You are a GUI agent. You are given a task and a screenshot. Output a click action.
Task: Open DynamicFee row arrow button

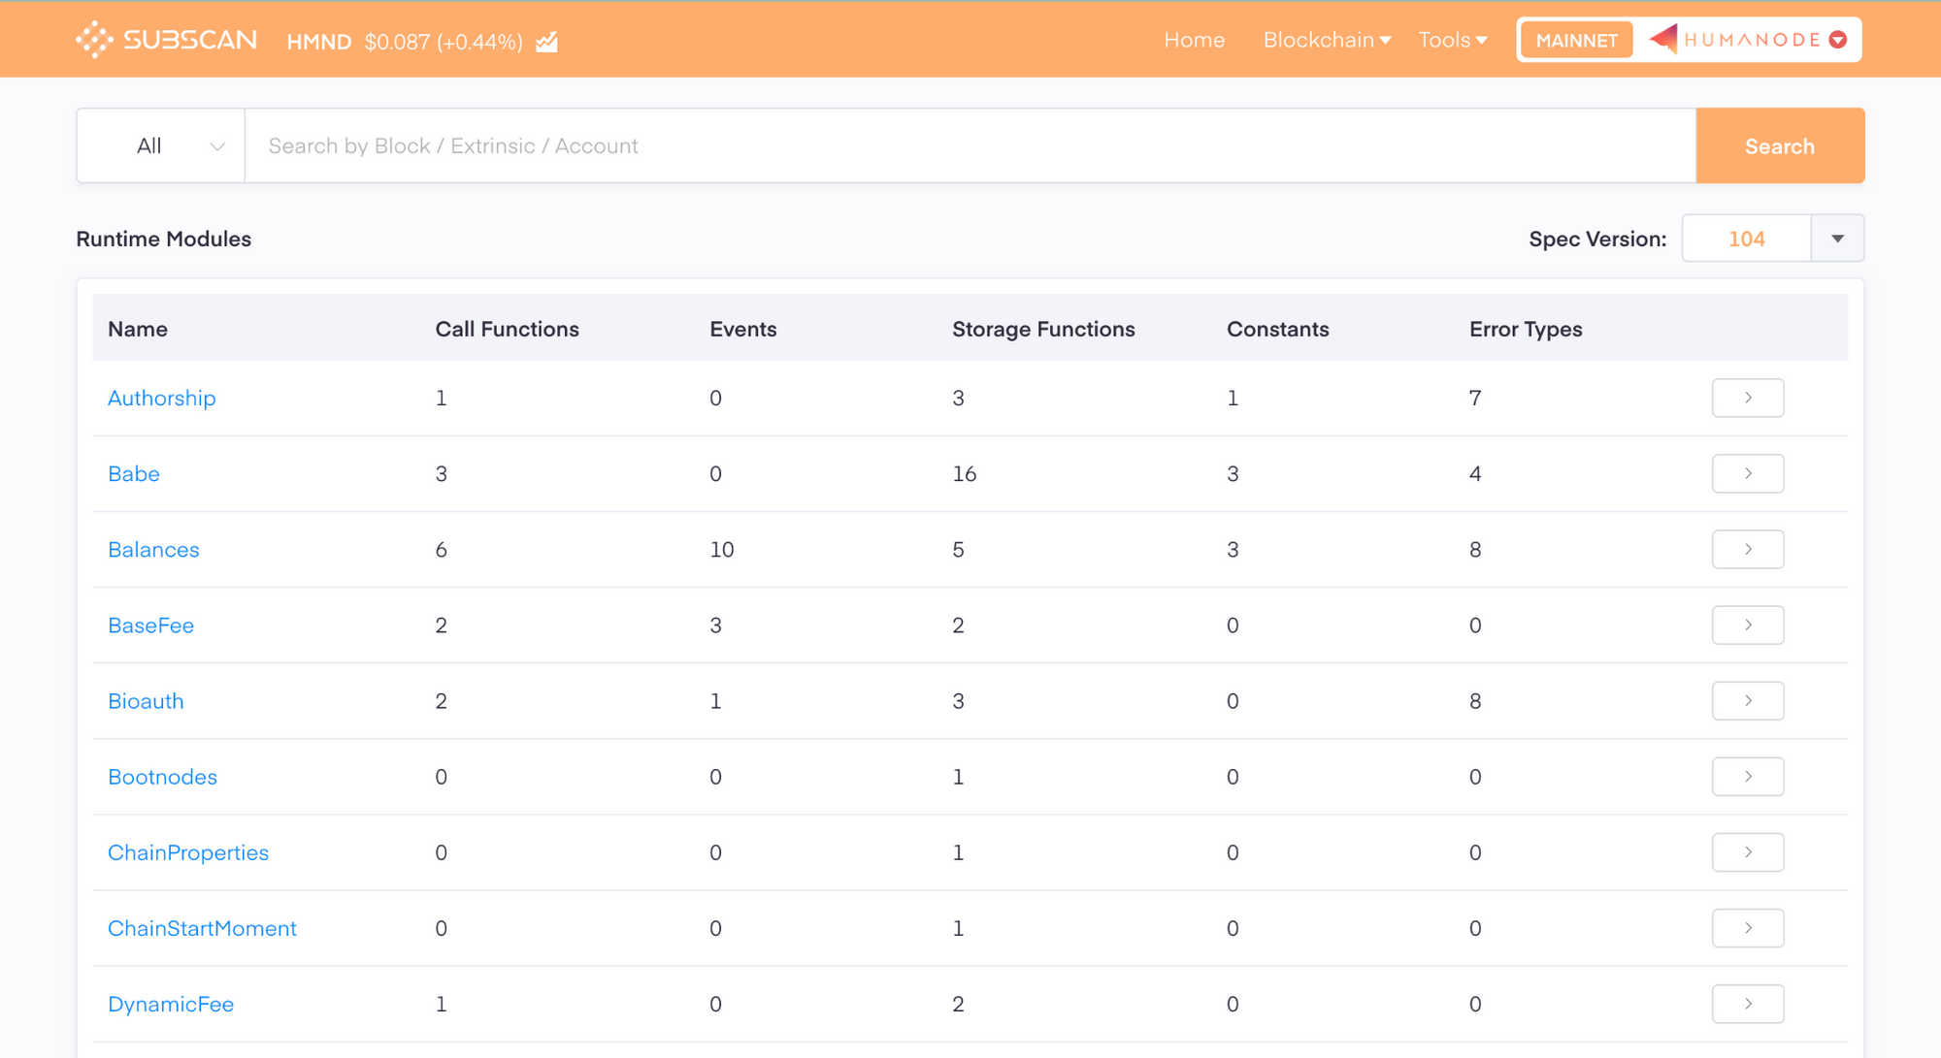click(1748, 1004)
